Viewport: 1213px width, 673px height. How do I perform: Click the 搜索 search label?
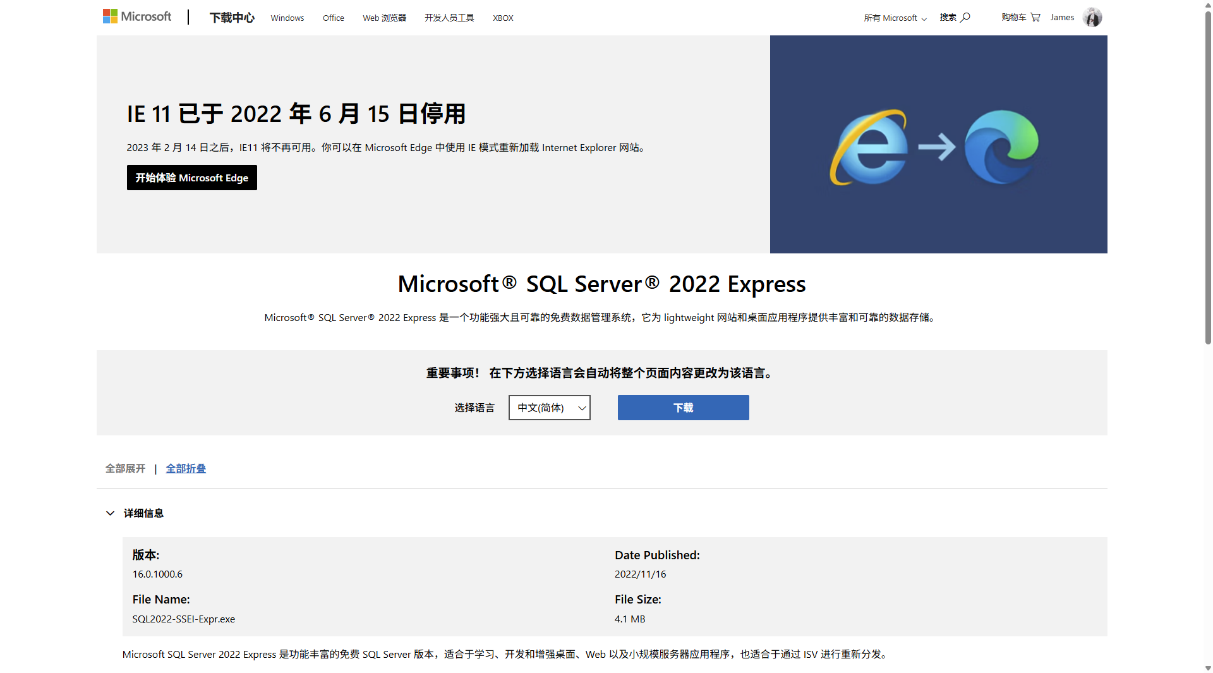click(x=948, y=18)
